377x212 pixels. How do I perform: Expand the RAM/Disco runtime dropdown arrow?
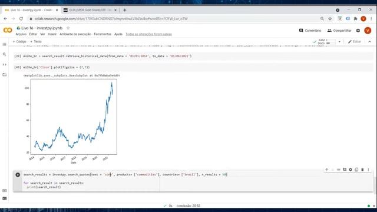(x=339, y=42)
